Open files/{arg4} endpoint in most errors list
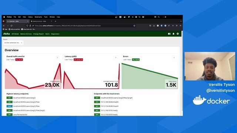237x133 pixels. 113,98
